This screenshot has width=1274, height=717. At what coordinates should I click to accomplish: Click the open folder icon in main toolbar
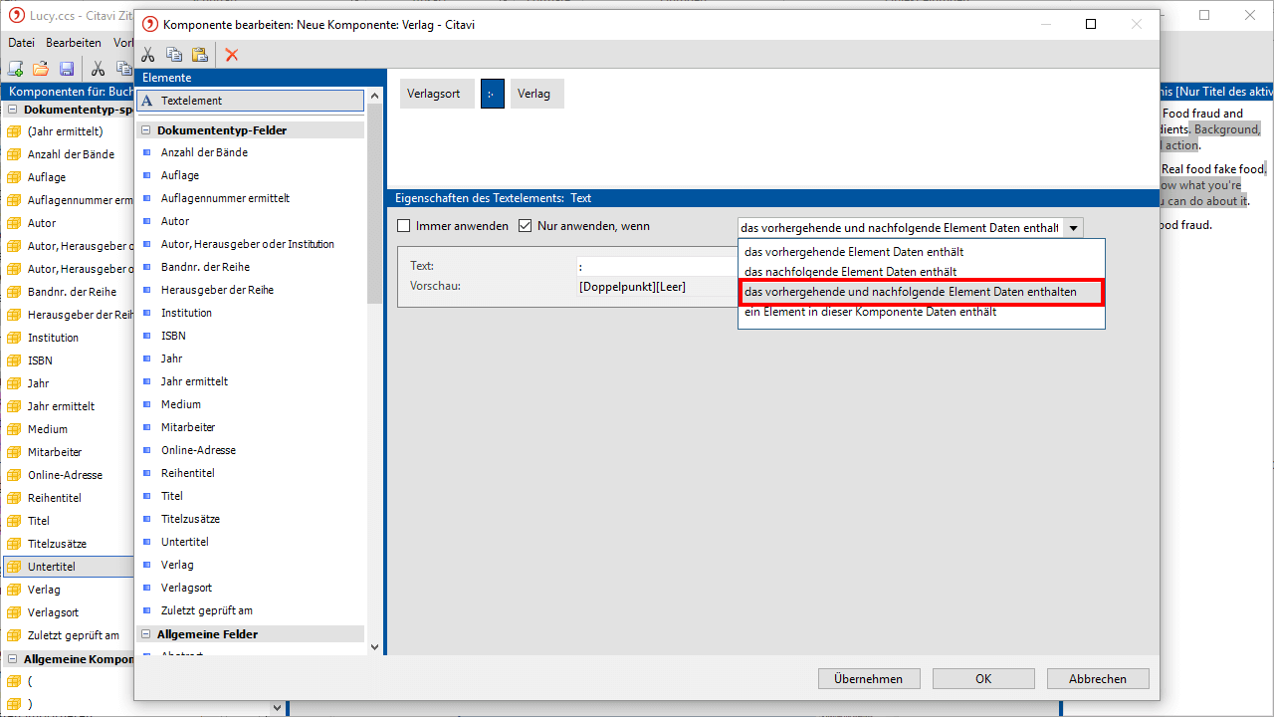pyautogui.click(x=41, y=69)
